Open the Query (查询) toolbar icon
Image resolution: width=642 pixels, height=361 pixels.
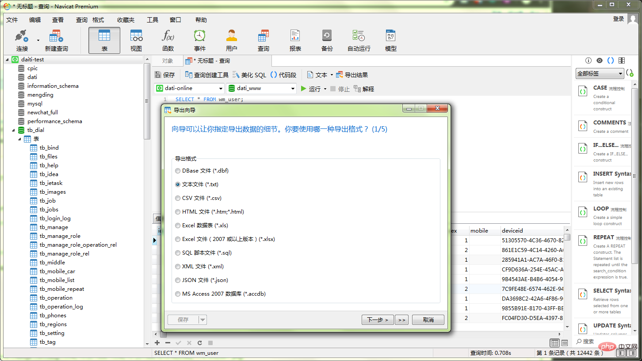click(x=264, y=41)
